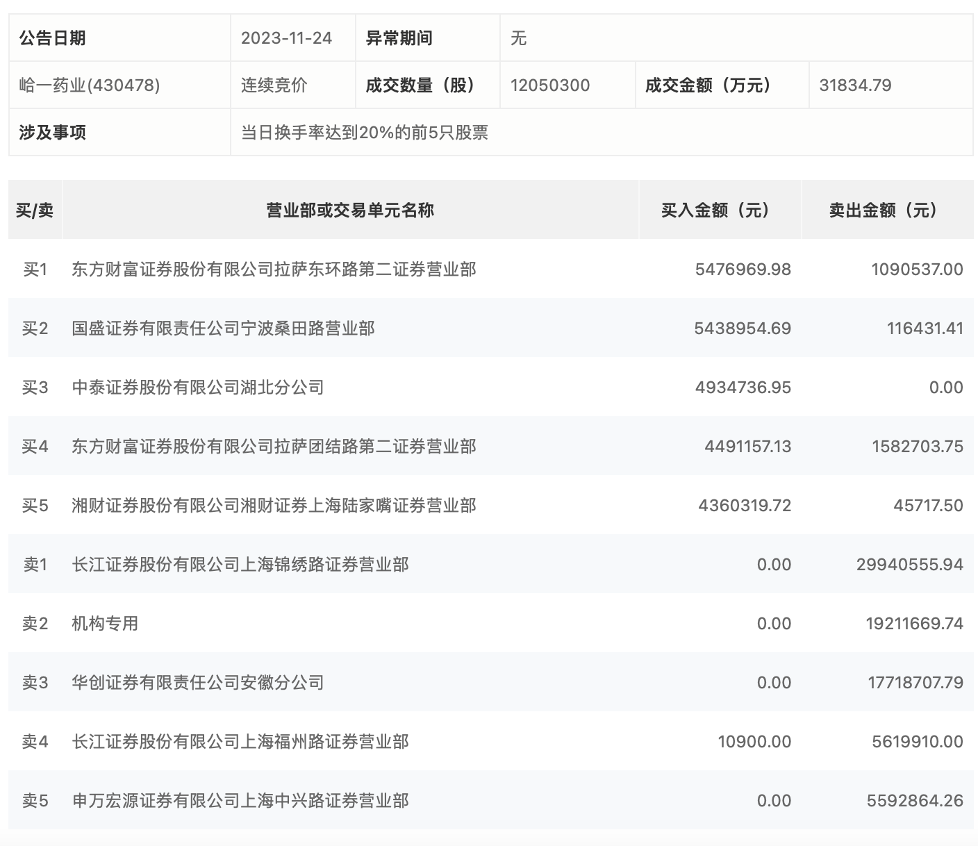Select buy amount 10900.00
Screen dimensions: 978x846
pos(754,742)
